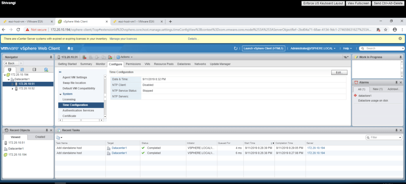Expand host 172.20.10.52 tree node

click(x=12, y=88)
